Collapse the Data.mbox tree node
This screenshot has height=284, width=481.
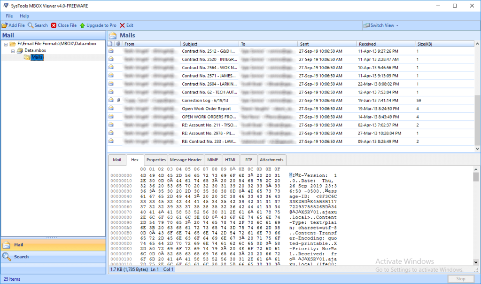point(13,51)
